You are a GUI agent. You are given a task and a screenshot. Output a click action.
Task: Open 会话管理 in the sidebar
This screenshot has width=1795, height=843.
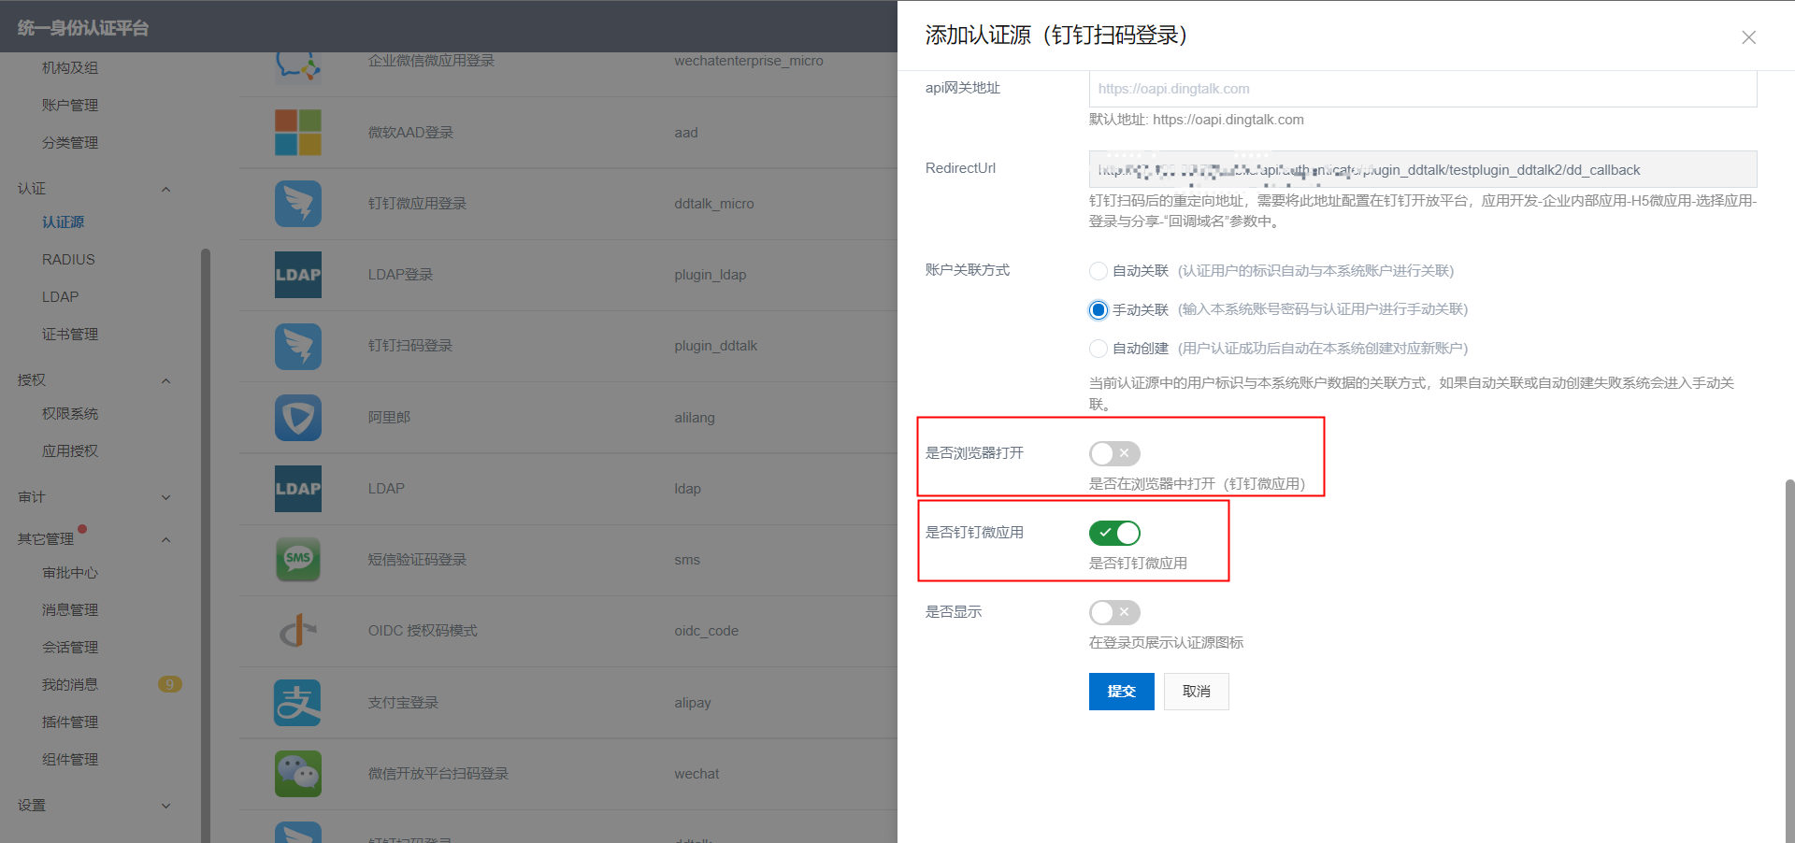coord(70,647)
